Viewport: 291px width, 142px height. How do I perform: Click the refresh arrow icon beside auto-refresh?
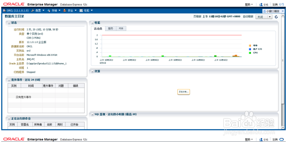pos(276,17)
